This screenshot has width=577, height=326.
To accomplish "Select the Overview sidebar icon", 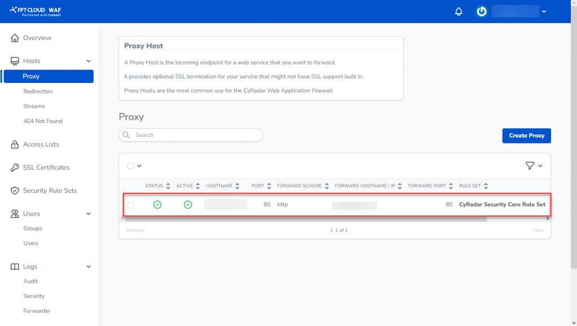I will 15,38.
